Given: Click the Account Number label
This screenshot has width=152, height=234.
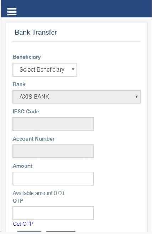Looking at the screenshot, I should (34, 139).
